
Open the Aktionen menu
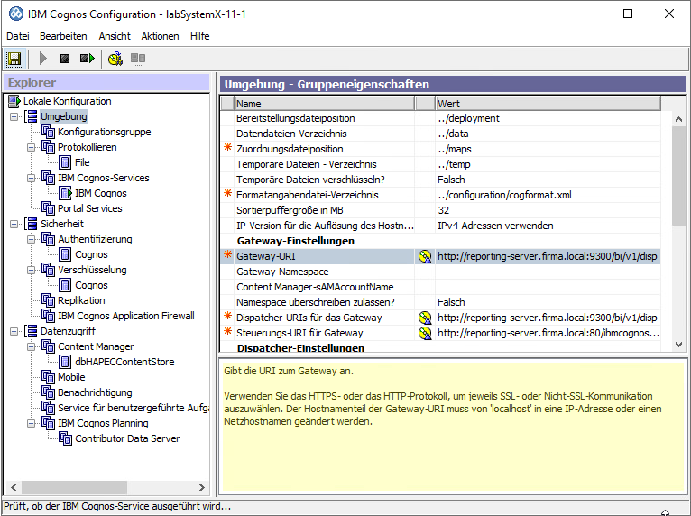click(x=160, y=36)
